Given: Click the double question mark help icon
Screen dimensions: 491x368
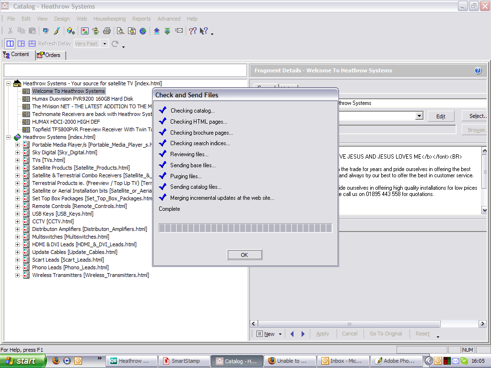Looking at the screenshot, I should tap(193, 31).
